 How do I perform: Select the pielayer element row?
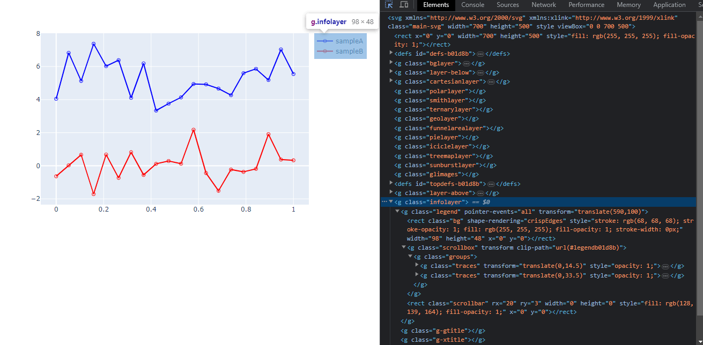pos(538,137)
